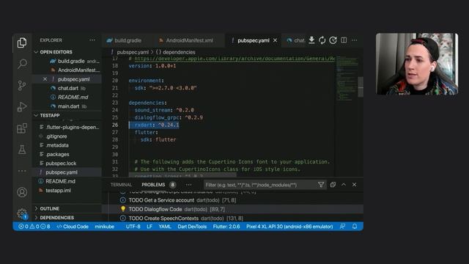Open the Explorer view in activity bar
Image resolution: width=469 pixels, height=264 pixels.
22,43
